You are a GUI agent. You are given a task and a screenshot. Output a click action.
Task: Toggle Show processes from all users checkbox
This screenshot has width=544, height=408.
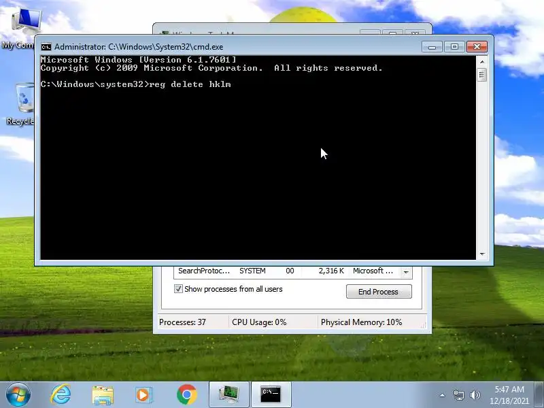[x=178, y=288]
